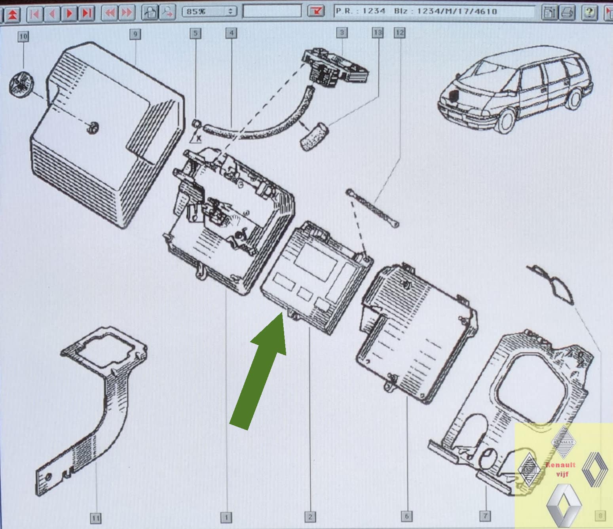613x529 pixels.
Task: Click the magnifier search icon
Action: tap(168, 12)
